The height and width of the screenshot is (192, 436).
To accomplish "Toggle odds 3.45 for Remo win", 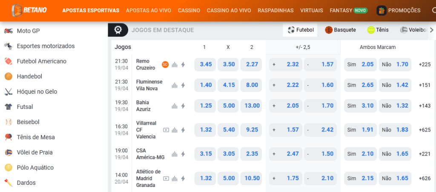I will click(x=206, y=65).
